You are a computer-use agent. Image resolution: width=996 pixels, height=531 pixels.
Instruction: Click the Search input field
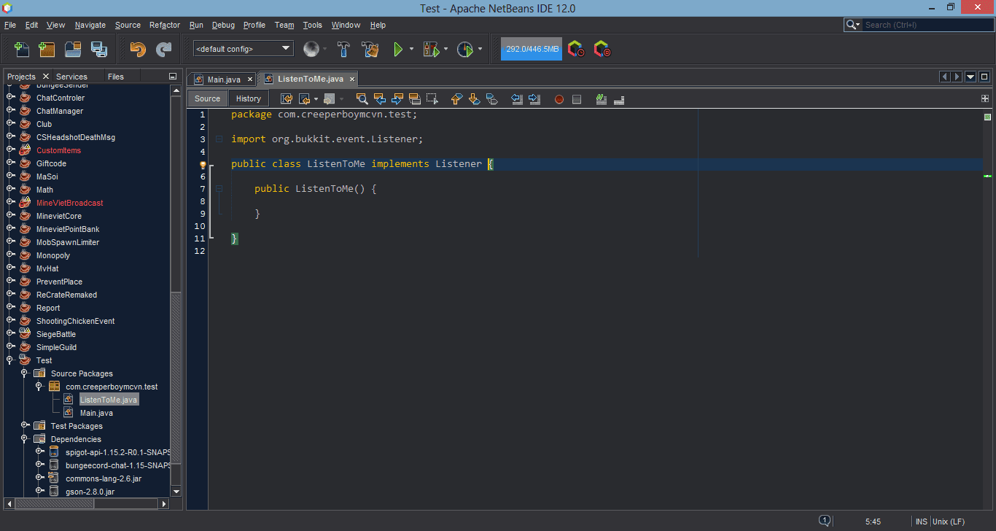click(x=926, y=25)
